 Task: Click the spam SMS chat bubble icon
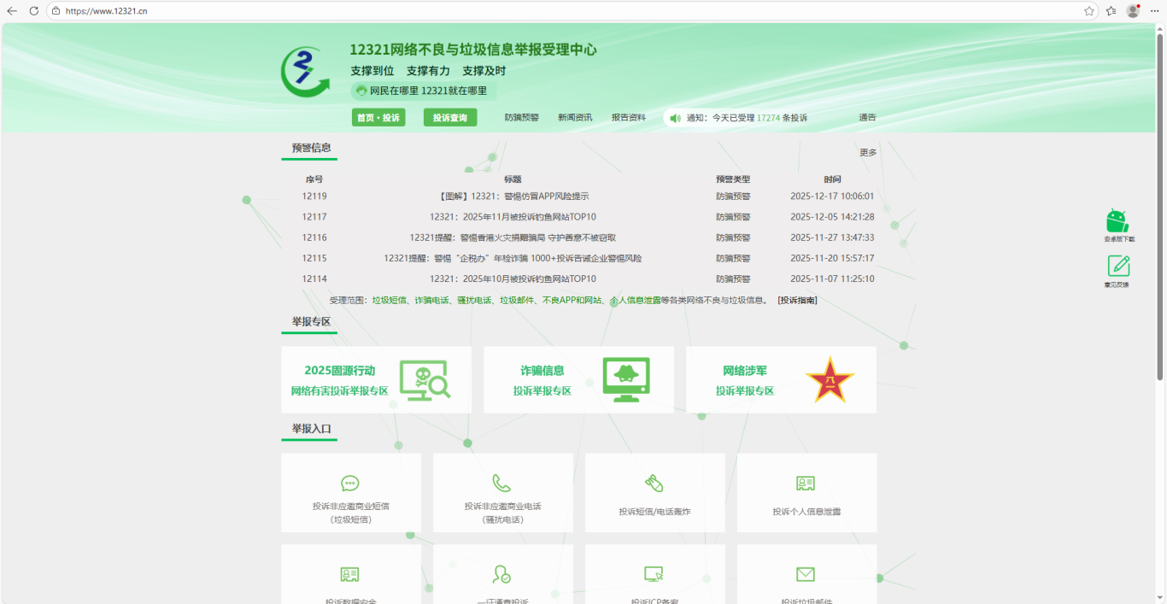pos(350,484)
